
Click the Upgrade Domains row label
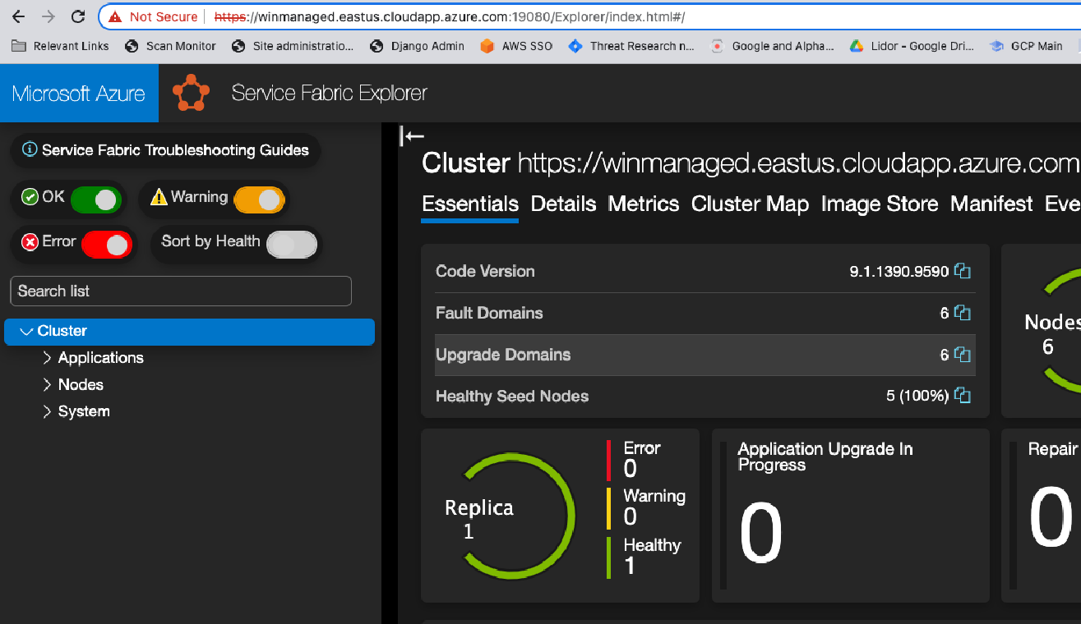[503, 355]
